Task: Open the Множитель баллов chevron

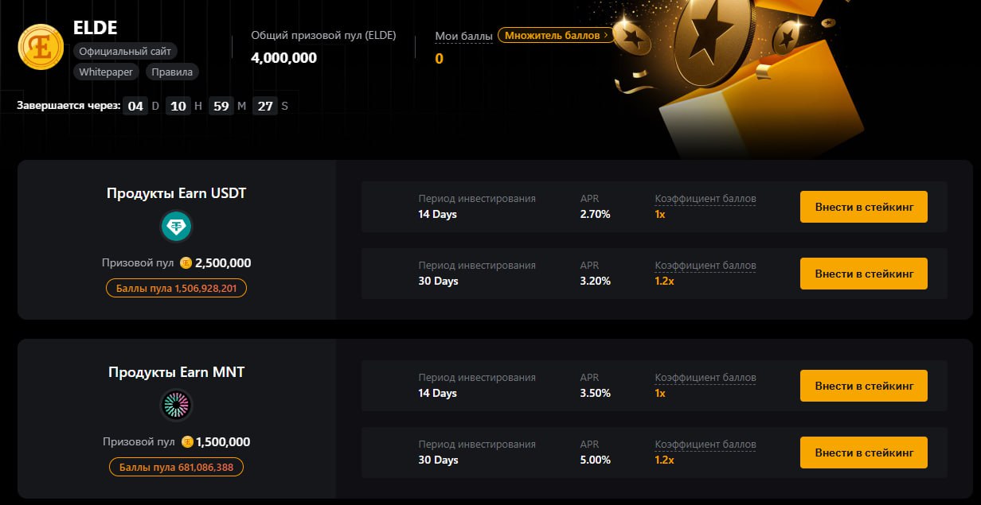Action: coord(607,35)
